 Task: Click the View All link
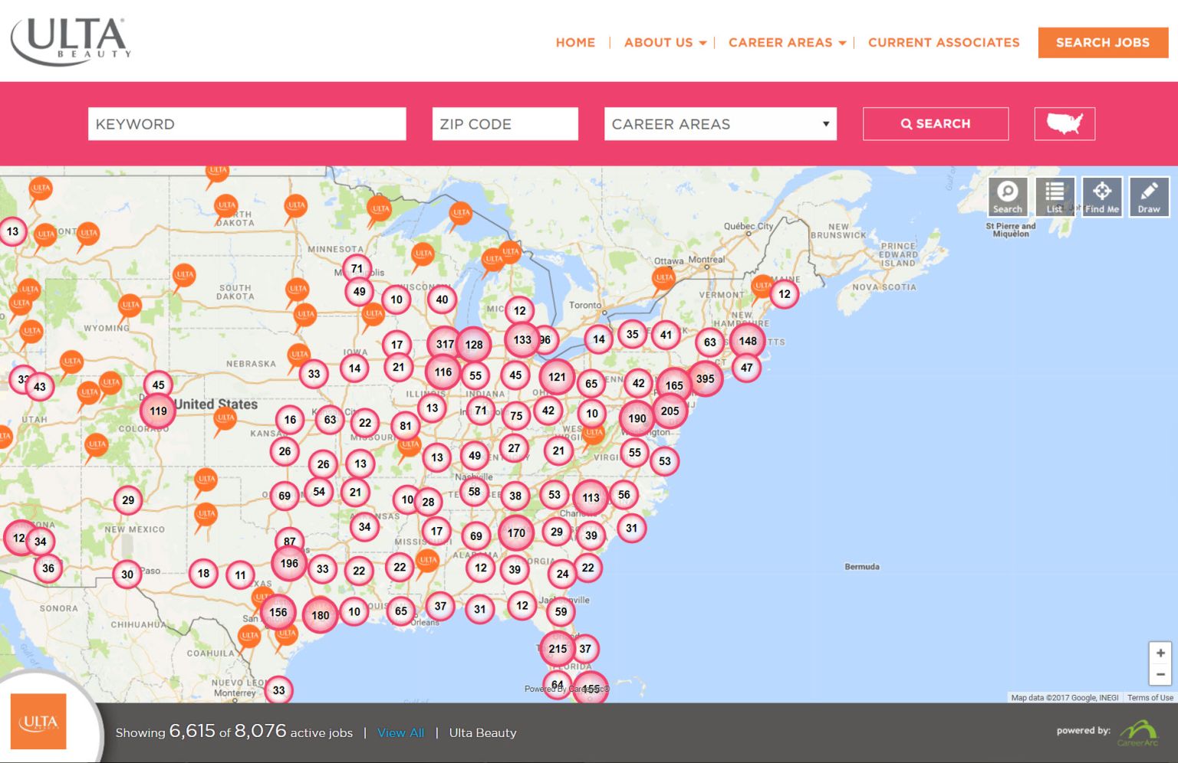pos(400,732)
